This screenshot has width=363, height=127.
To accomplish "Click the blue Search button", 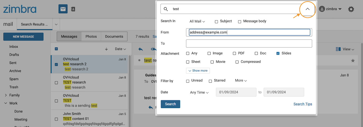I will pyautogui.click(x=170, y=104).
